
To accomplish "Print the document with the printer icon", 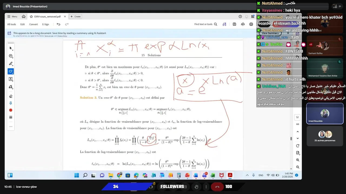I will point(251,24).
